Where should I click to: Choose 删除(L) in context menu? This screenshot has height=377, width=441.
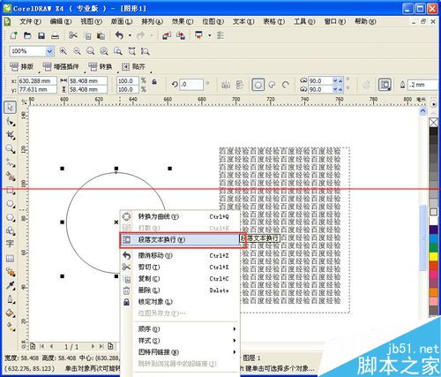click(180, 290)
